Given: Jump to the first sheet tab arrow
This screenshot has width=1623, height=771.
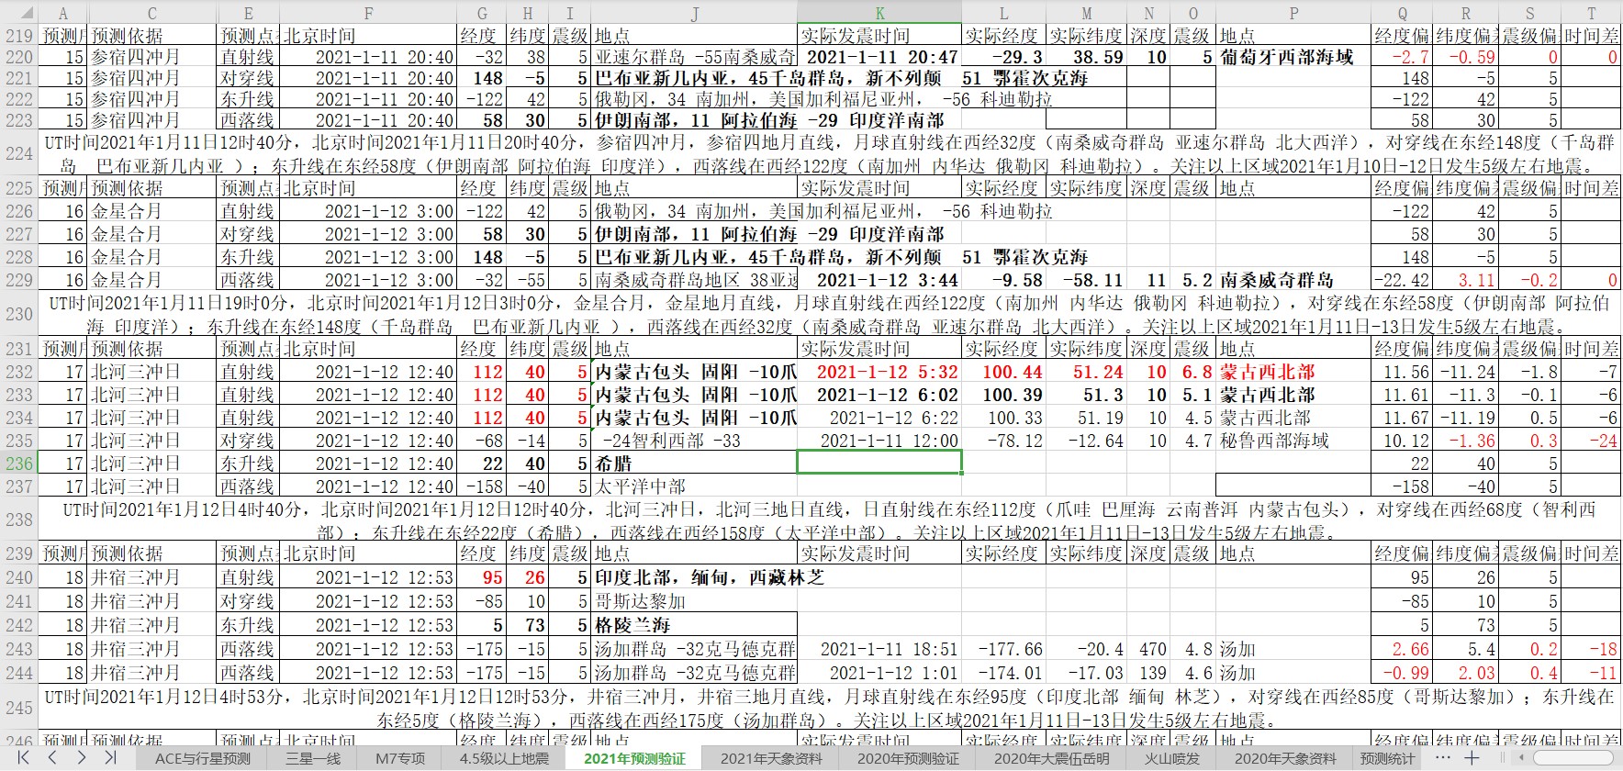Looking at the screenshot, I should click(x=23, y=758).
